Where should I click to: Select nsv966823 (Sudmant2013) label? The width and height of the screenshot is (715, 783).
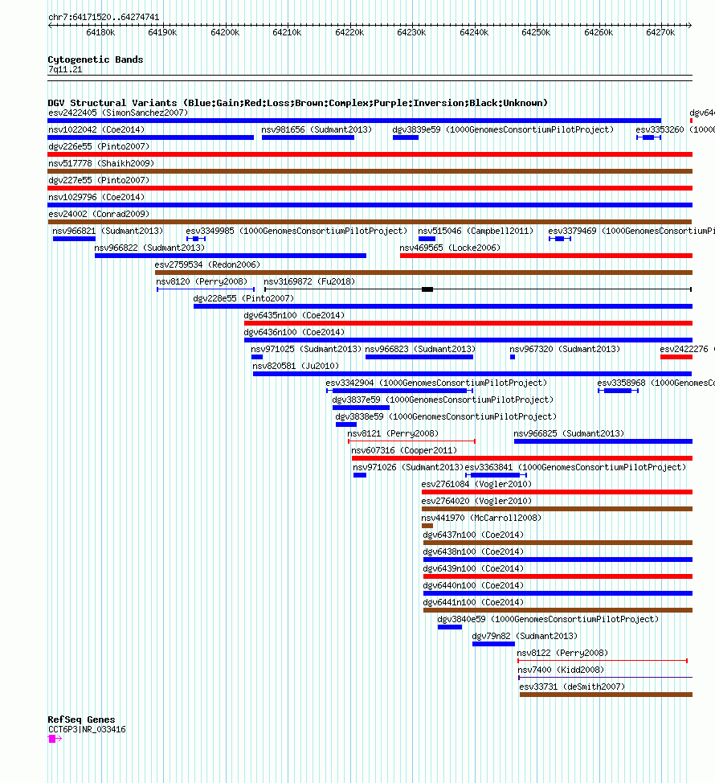(421, 350)
